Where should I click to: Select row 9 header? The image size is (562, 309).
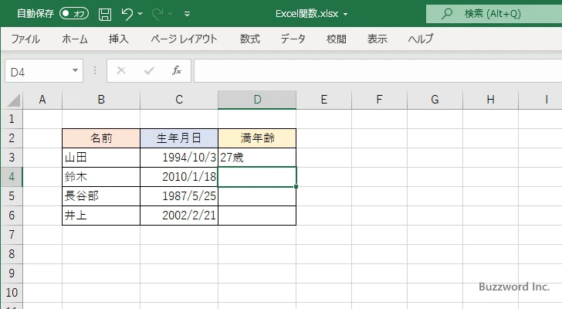click(x=12, y=273)
